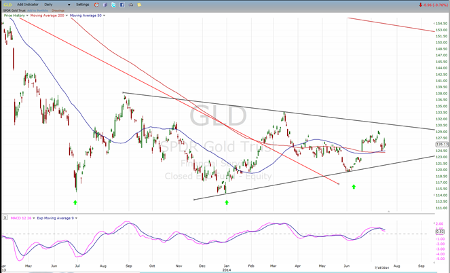Open the Drawings link
450x273 pixels.
[x=58, y=11]
